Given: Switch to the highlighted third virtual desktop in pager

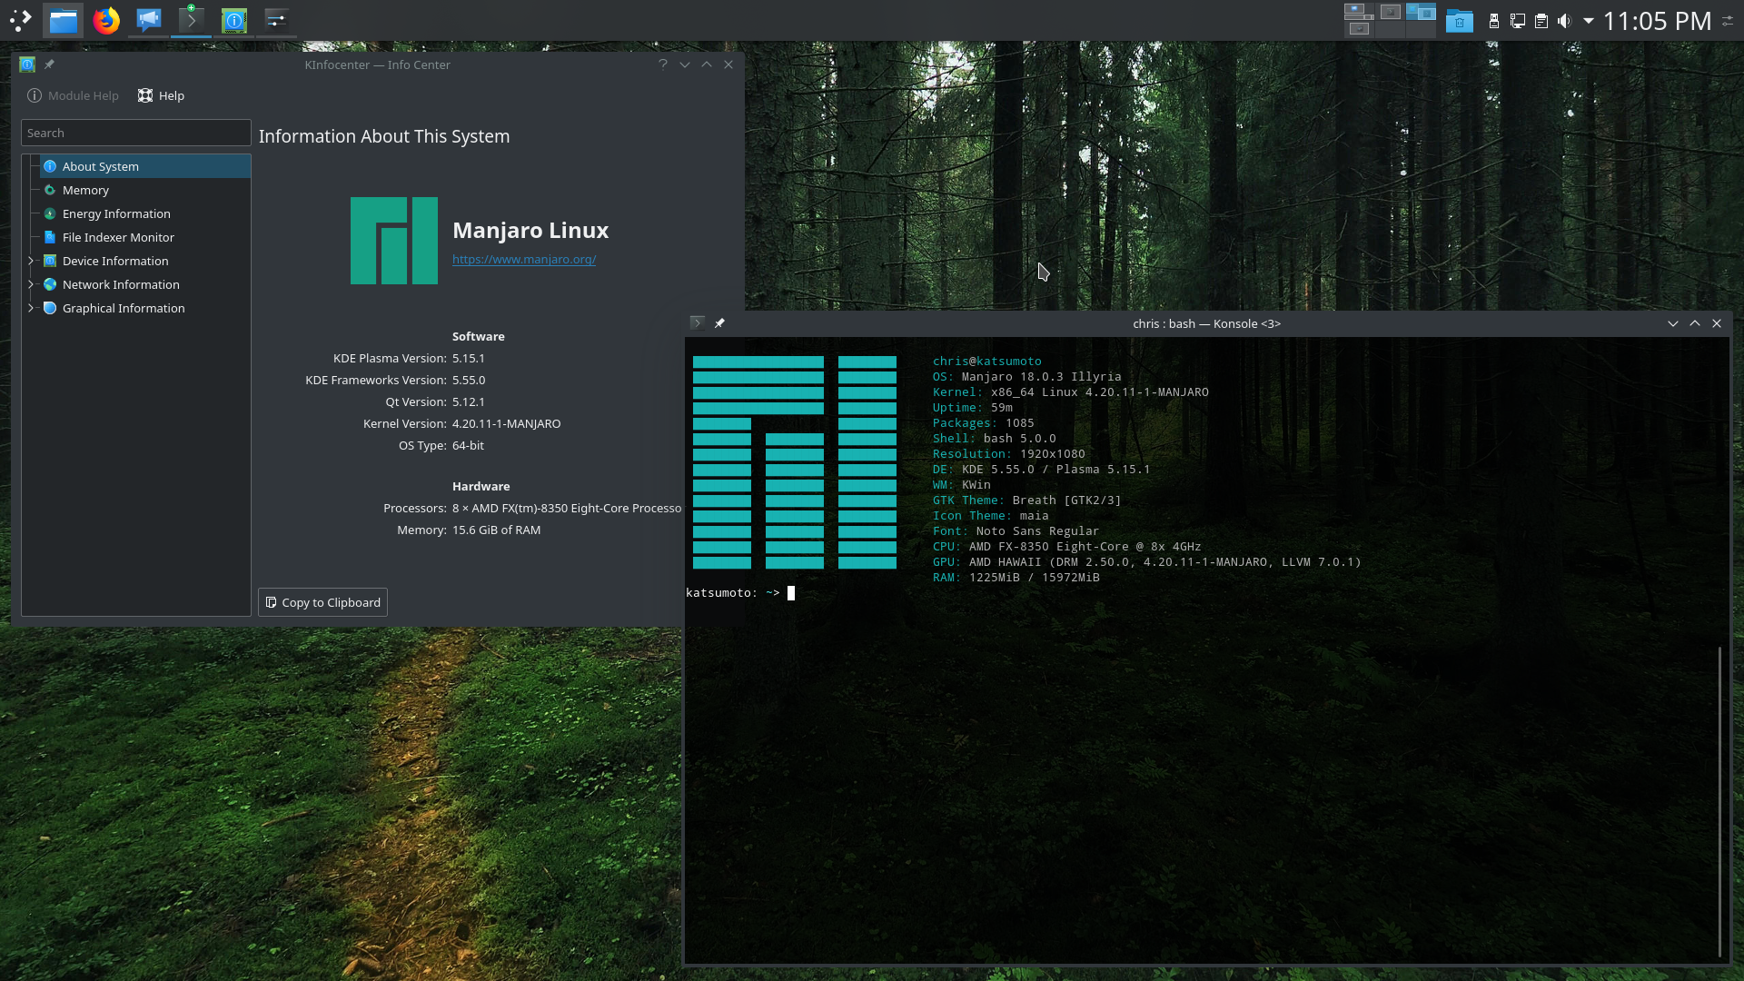Looking at the screenshot, I should pos(1421,12).
